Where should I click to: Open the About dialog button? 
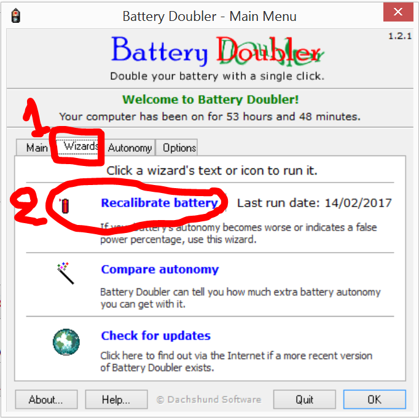(x=46, y=400)
